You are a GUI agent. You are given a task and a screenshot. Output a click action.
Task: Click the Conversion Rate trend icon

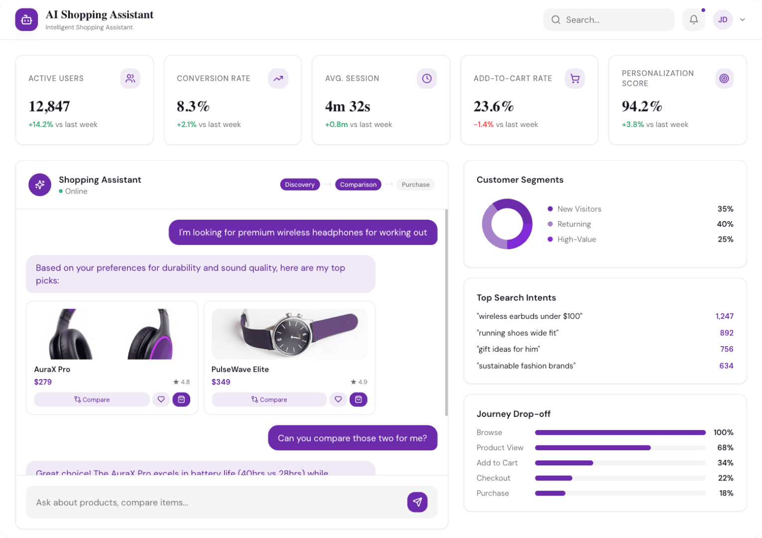tap(278, 78)
